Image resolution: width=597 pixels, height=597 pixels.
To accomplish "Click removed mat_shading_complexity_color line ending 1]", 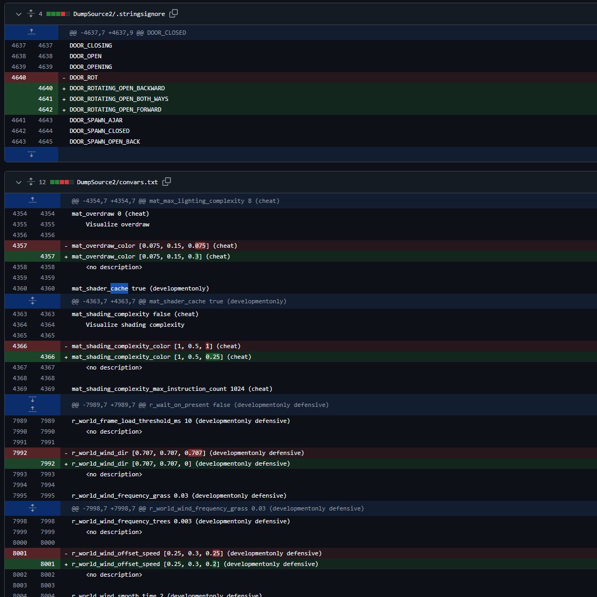I will click(x=156, y=346).
